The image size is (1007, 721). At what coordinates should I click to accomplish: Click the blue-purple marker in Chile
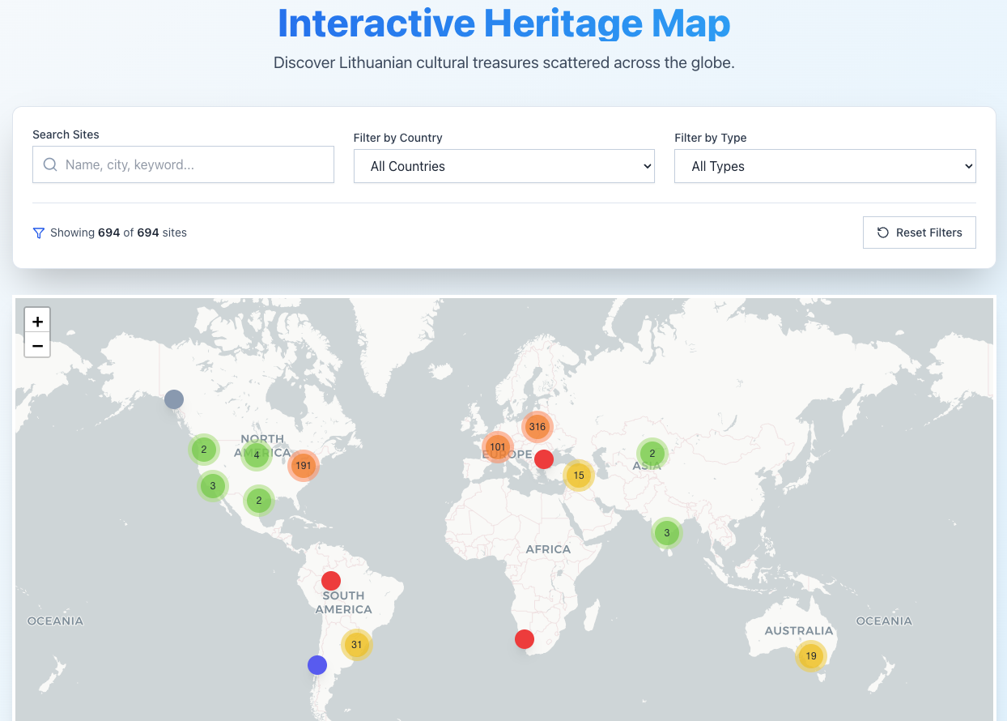click(x=317, y=665)
